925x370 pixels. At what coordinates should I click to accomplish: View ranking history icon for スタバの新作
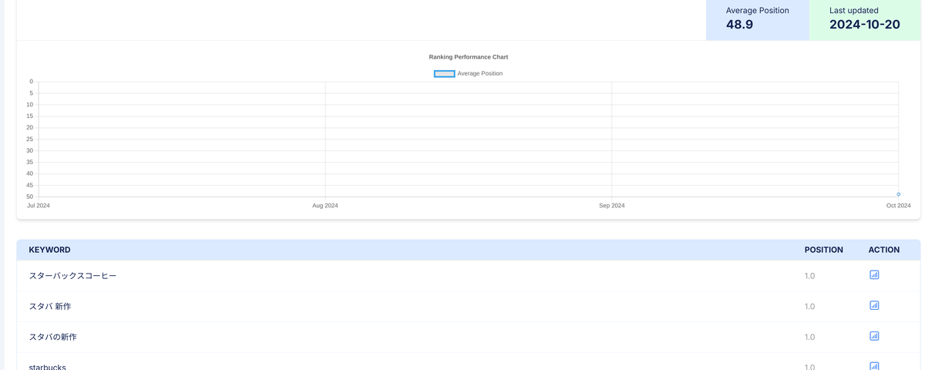tap(874, 336)
